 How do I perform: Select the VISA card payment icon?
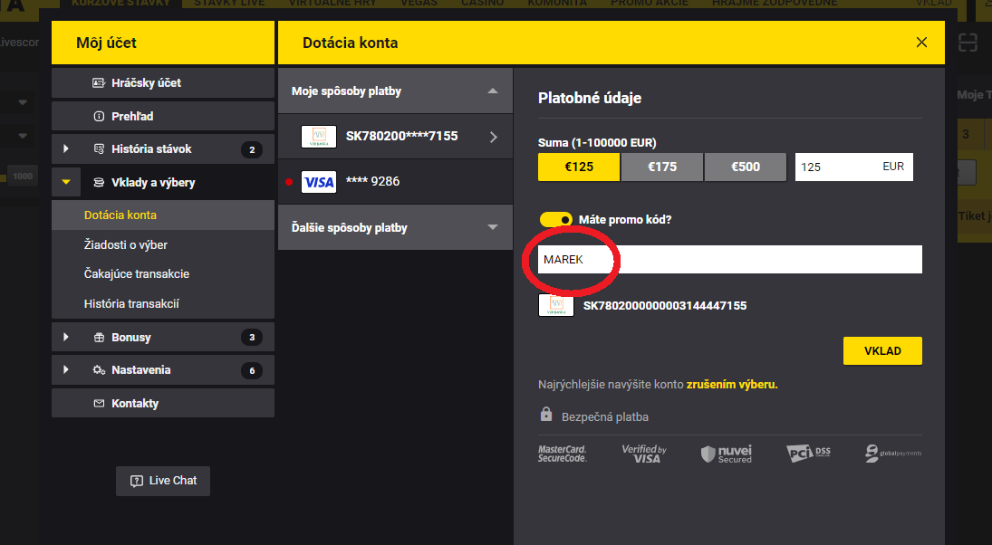(x=318, y=182)
